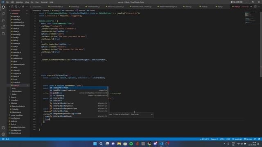Screen dimensions: 262x147
Task: Toggle panel layout icon in title bar
Action: (235, 2)
